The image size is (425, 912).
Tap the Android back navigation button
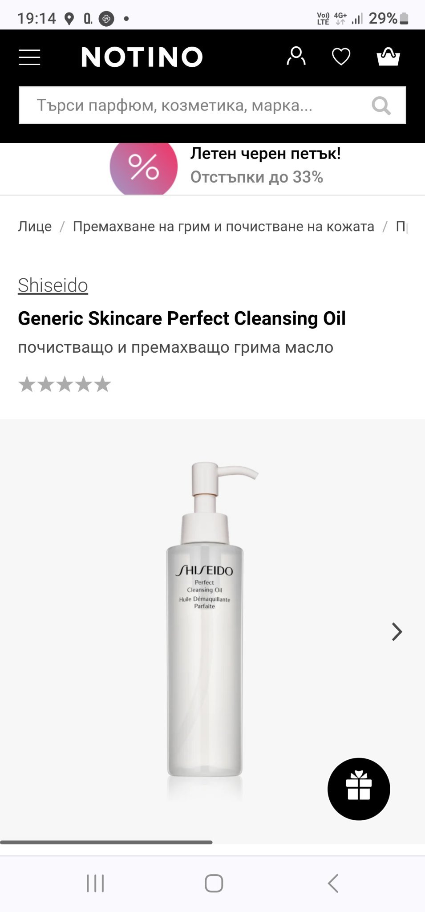click(333, 883)
